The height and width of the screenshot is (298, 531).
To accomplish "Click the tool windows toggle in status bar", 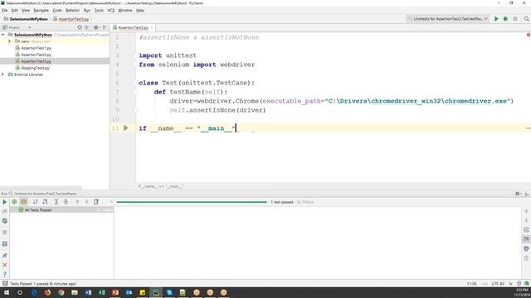I will [x=5, y=283].
